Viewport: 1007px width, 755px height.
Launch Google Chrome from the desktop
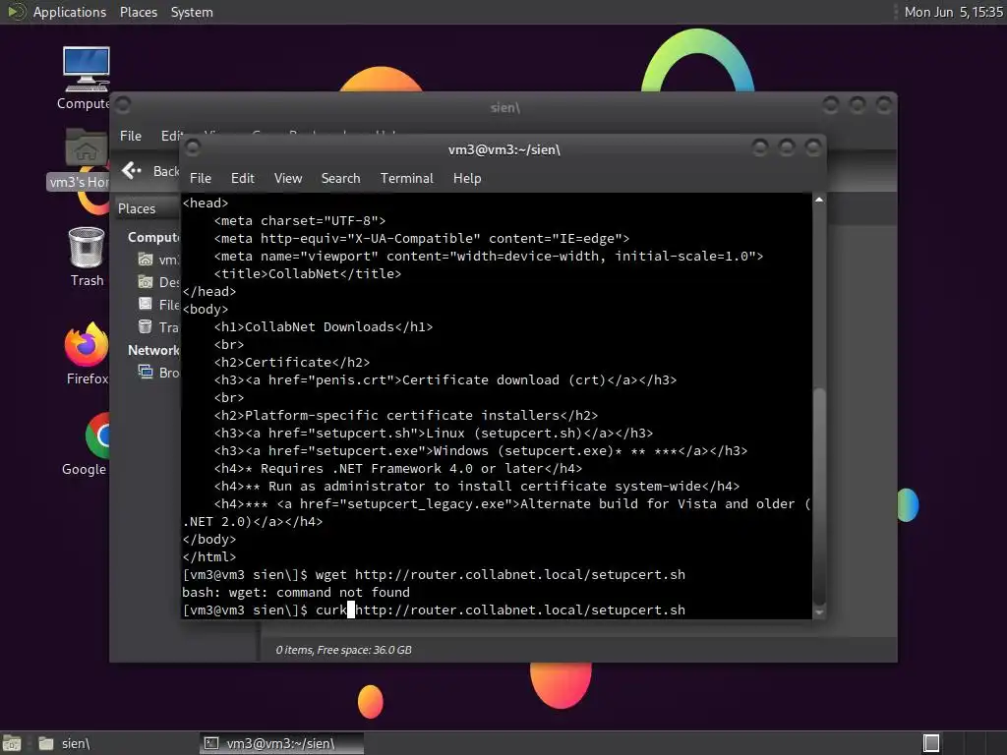click(x=97, y=436)
